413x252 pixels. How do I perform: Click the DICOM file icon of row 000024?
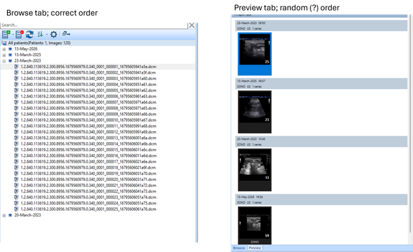pos(16,204)
